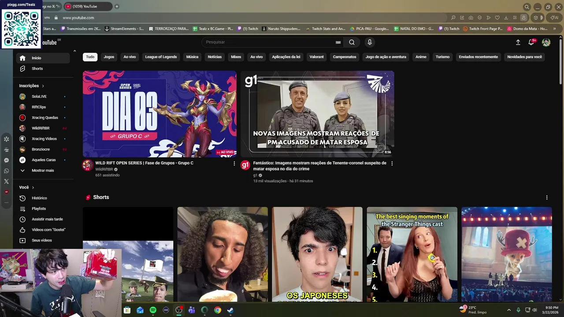Open X (Twitter) in the browser sidebar

click(x=6, y=181)
